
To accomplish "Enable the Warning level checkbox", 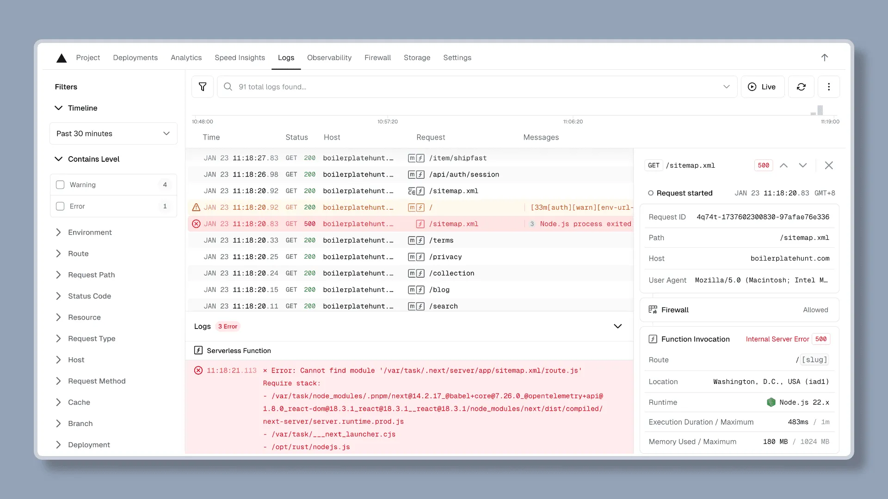I will click(x=60, y=185).
